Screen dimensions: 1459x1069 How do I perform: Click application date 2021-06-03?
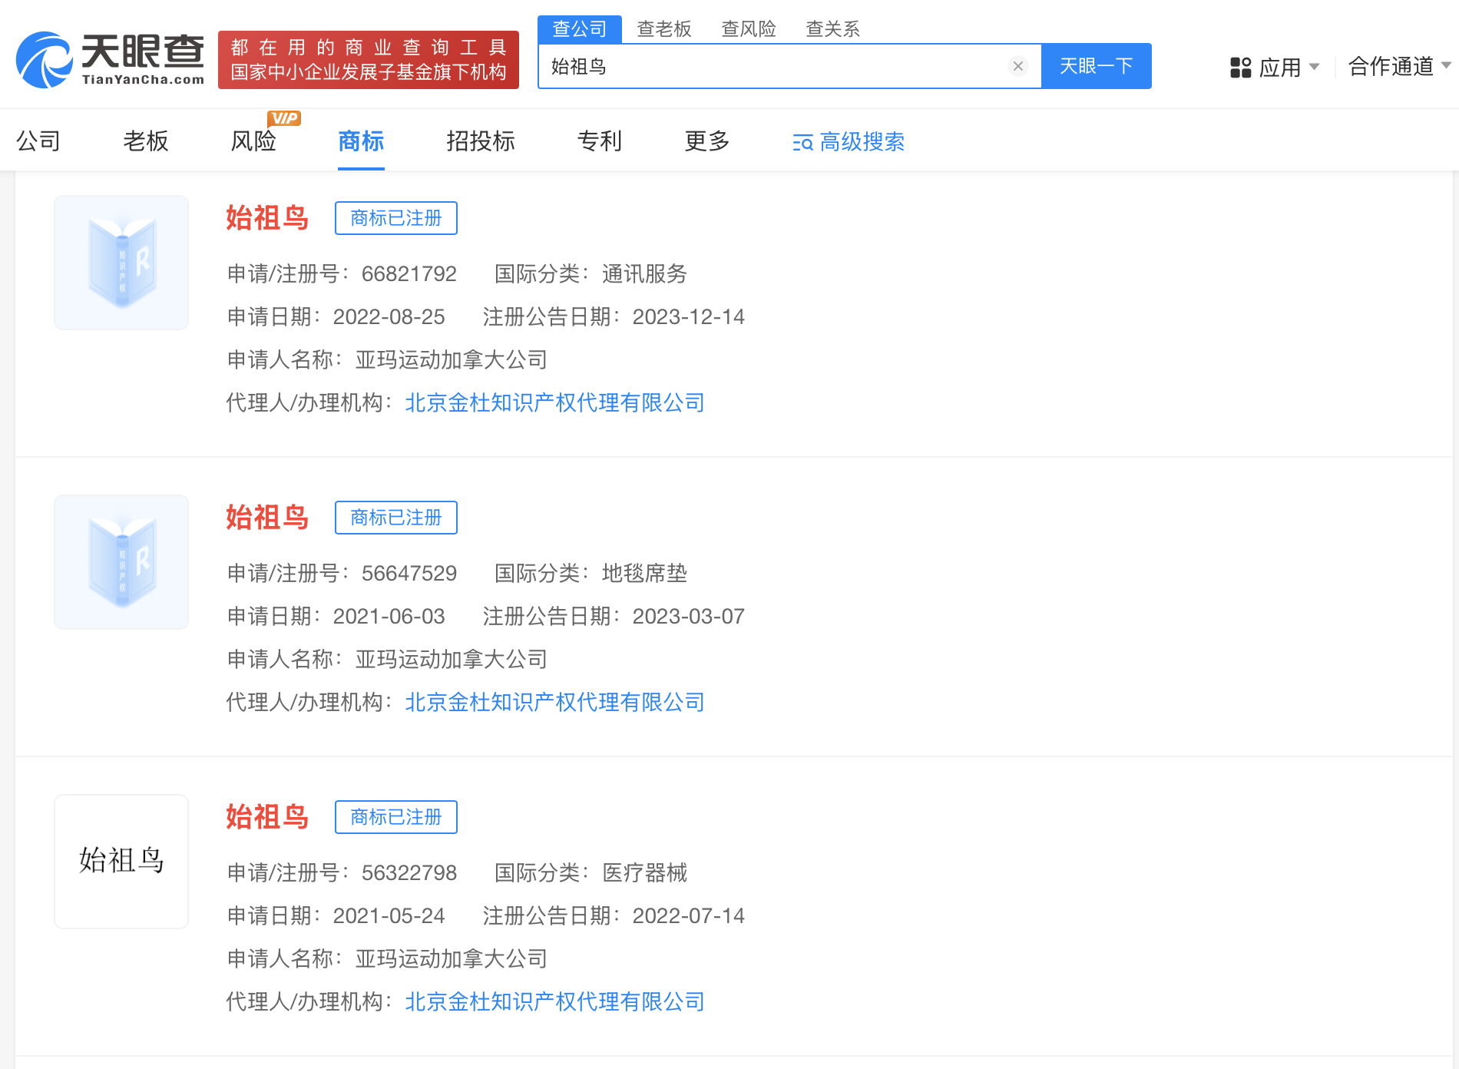tap(389, 617)
